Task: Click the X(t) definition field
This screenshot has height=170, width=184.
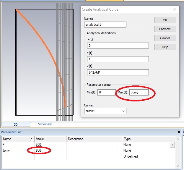Action: point(118,46)
